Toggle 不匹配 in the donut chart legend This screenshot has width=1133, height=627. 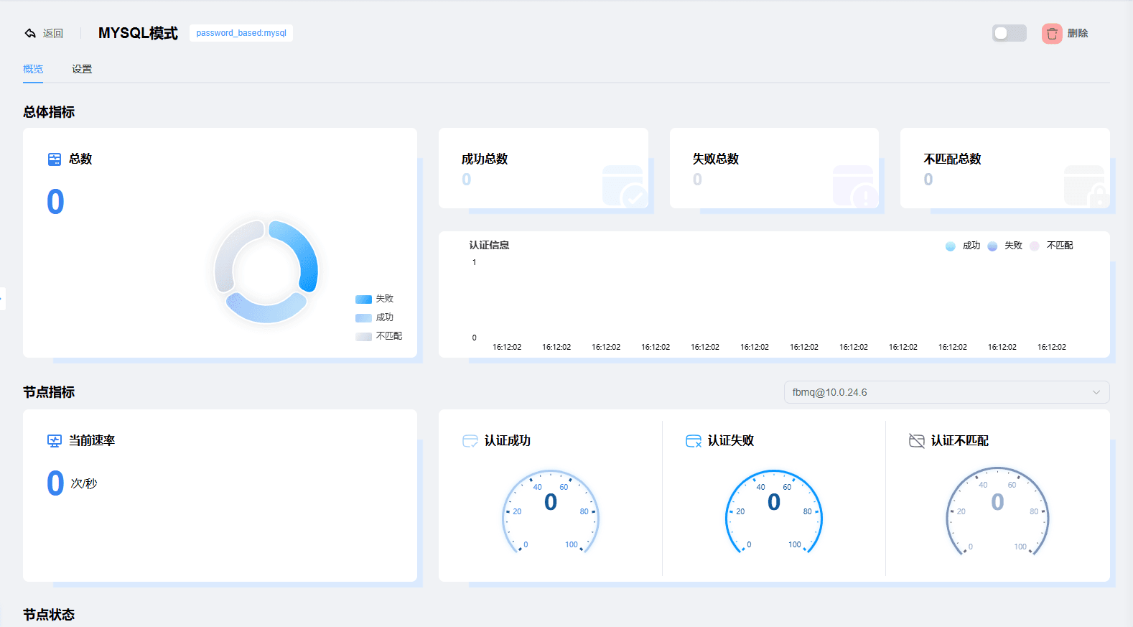pos(378,336)
